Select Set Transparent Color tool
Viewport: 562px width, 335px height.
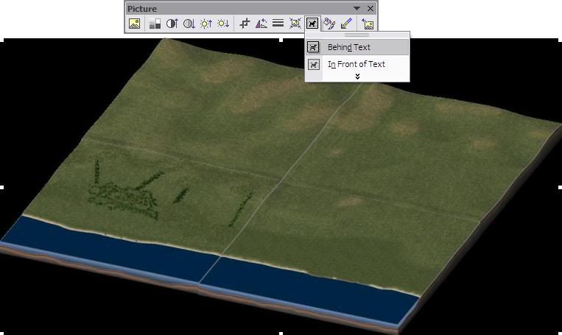(346, 24)
